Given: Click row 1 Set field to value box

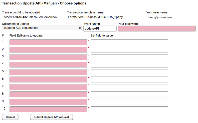Looking at the screenshot, I should click(x=129, y=42).
